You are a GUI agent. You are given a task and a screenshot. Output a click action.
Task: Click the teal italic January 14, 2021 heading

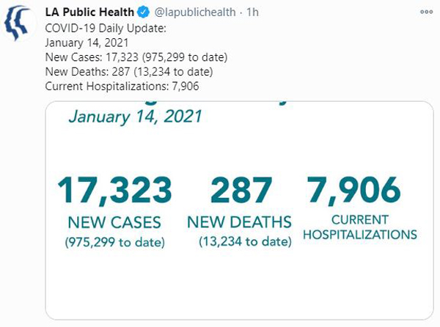(135, 117)
